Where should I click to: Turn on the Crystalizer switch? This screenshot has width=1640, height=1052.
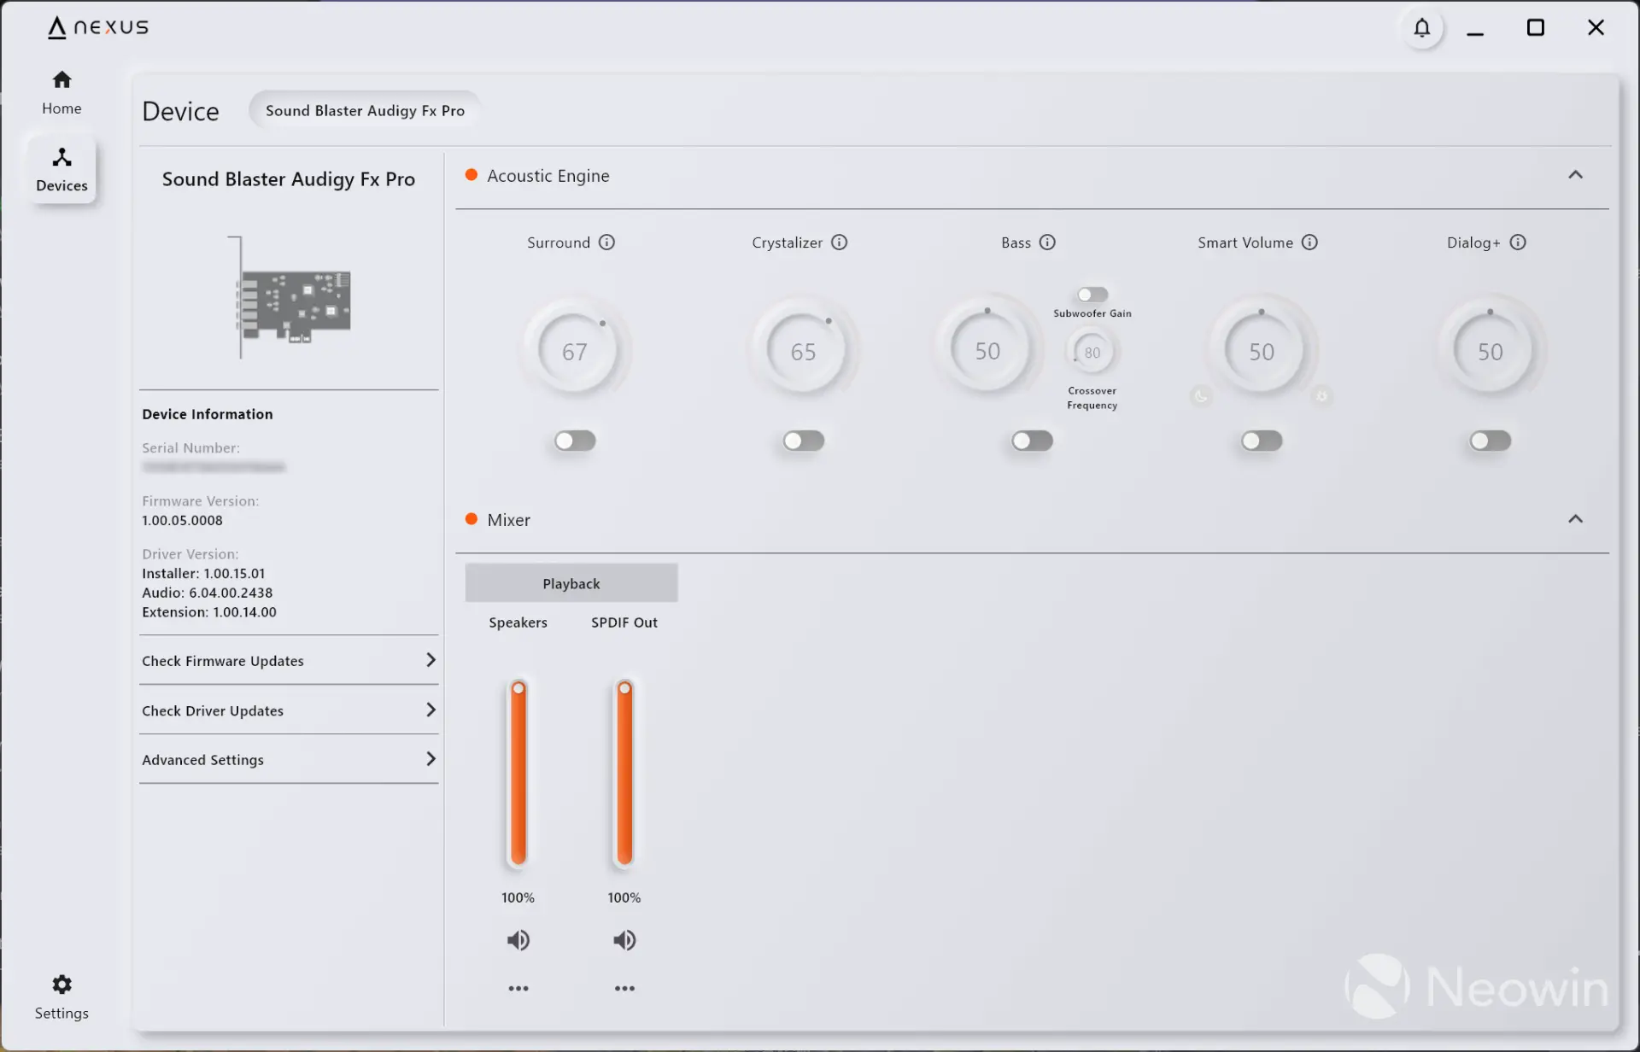(804, 441)
